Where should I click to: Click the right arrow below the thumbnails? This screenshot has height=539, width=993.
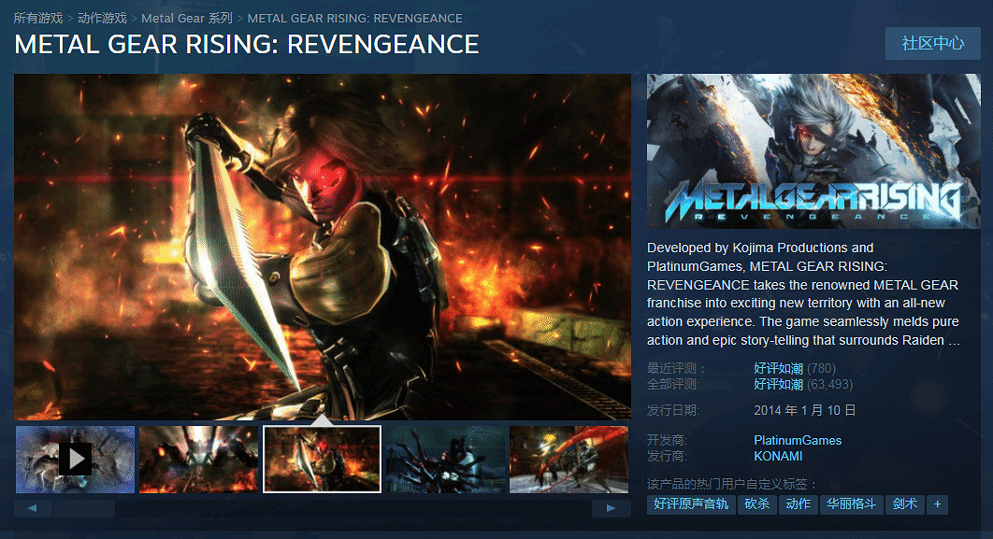(x=610, y=507)
